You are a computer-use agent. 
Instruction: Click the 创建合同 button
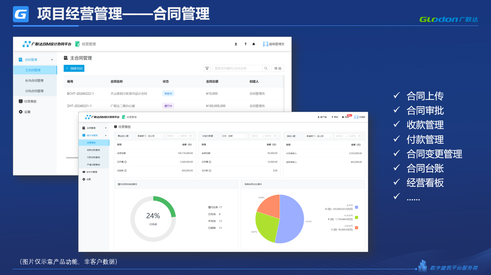click(x=74, y=68)
